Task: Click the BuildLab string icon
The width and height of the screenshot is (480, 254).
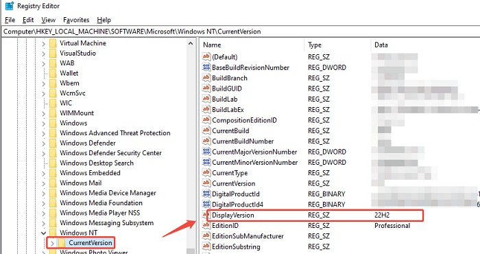Action: coord(206,99)
